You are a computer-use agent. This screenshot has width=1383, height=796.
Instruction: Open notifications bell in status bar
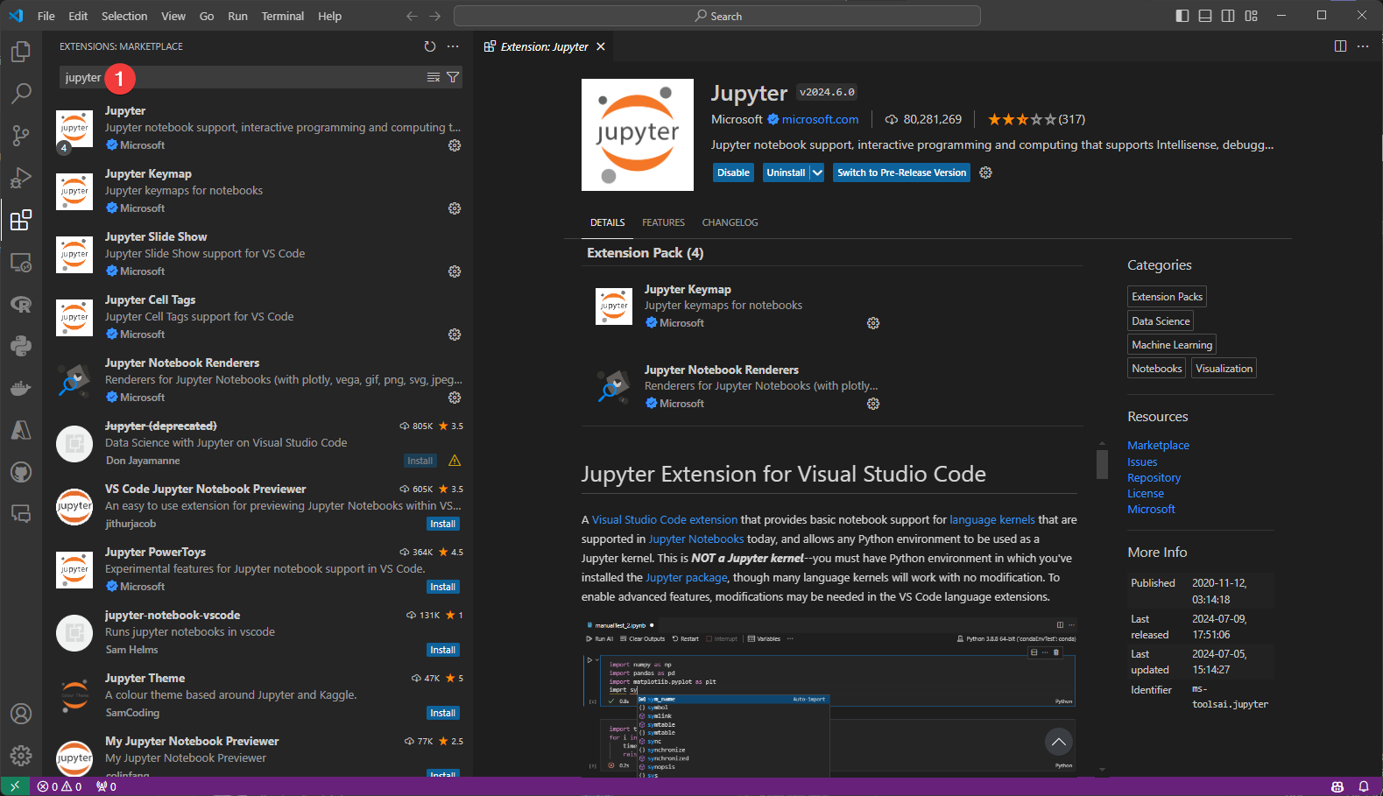[x=1364, y=786]
